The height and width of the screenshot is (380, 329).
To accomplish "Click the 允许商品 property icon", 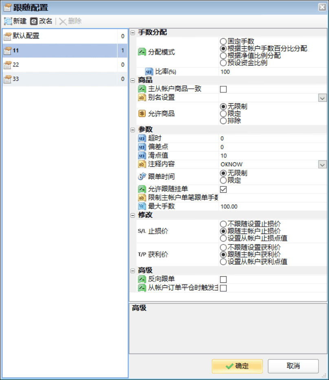I will [x=142, y=114].
